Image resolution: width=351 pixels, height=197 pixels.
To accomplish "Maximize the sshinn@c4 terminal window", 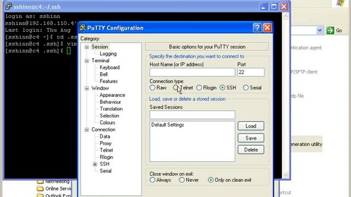I will [274, 7].
